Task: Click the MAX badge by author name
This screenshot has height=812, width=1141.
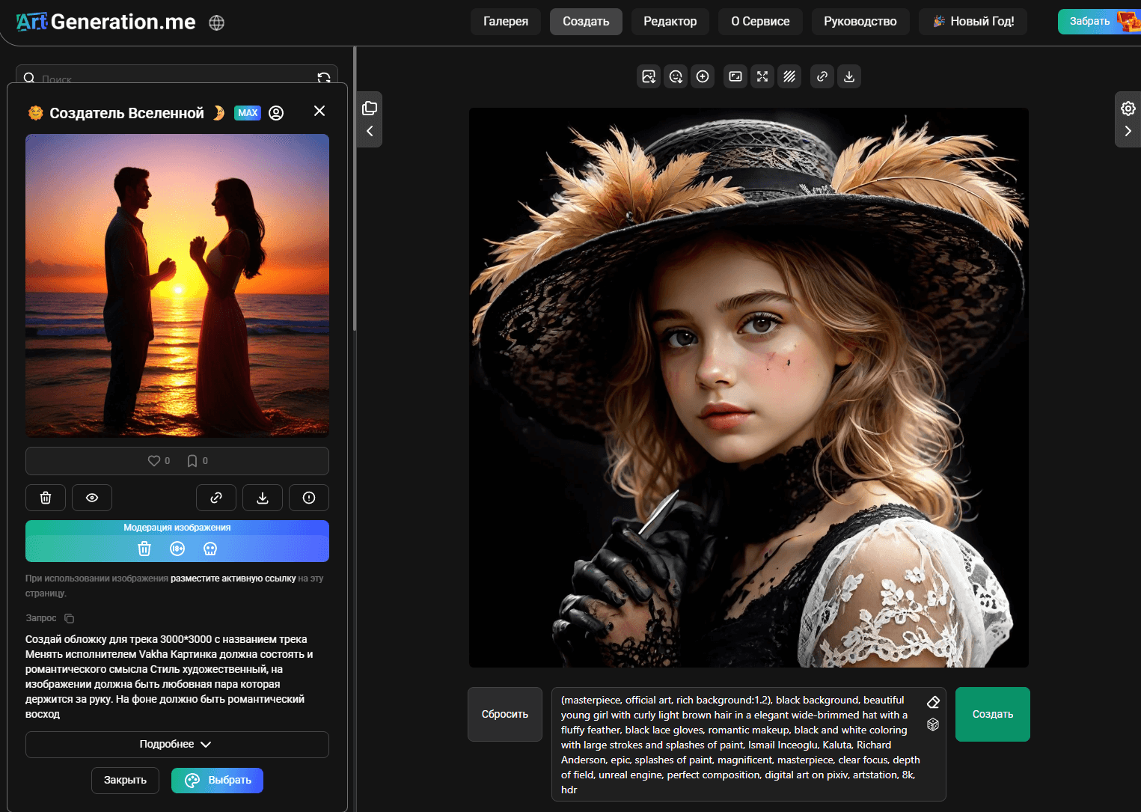Action: point(248,113)
